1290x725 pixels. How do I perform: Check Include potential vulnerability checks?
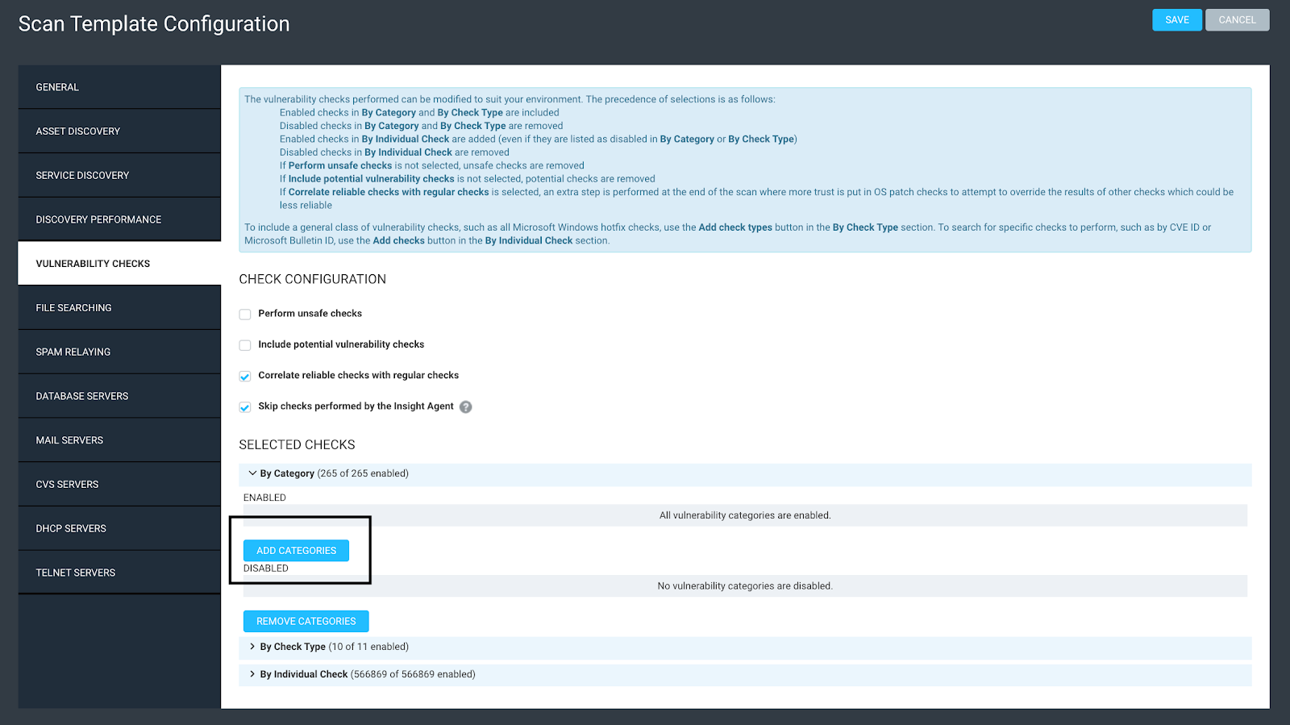click(x=245, y=345)
